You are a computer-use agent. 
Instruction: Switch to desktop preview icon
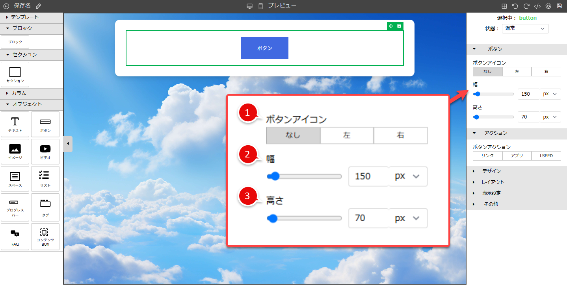coord(249,6)
